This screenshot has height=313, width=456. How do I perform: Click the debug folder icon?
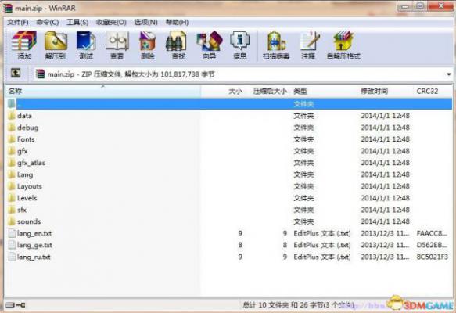12,128
